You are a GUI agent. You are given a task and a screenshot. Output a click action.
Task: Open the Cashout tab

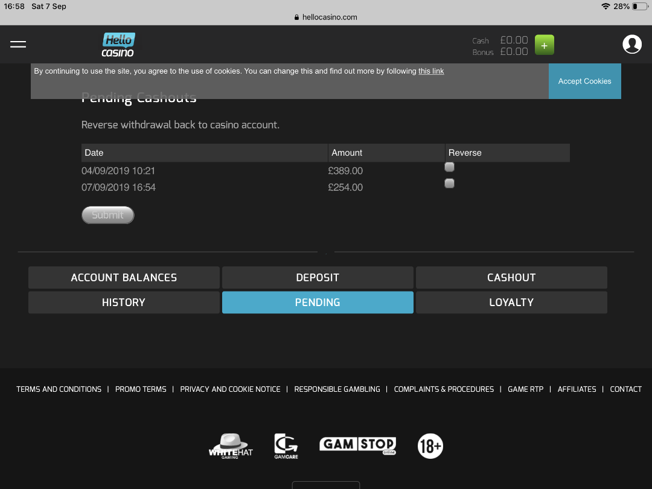(511, 277)
